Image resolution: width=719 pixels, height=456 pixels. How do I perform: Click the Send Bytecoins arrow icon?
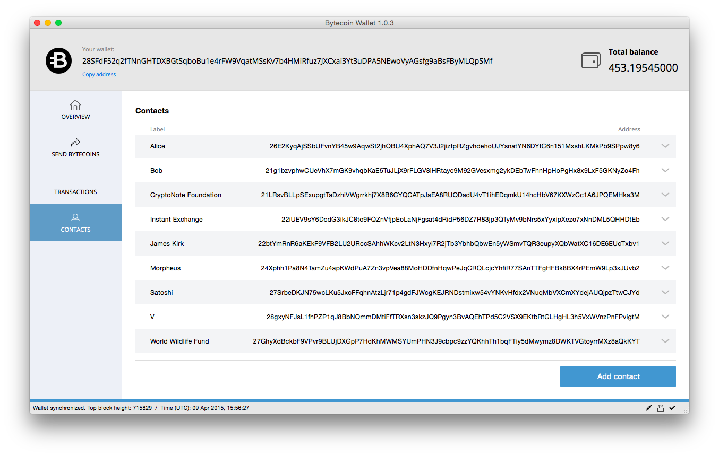75,143
